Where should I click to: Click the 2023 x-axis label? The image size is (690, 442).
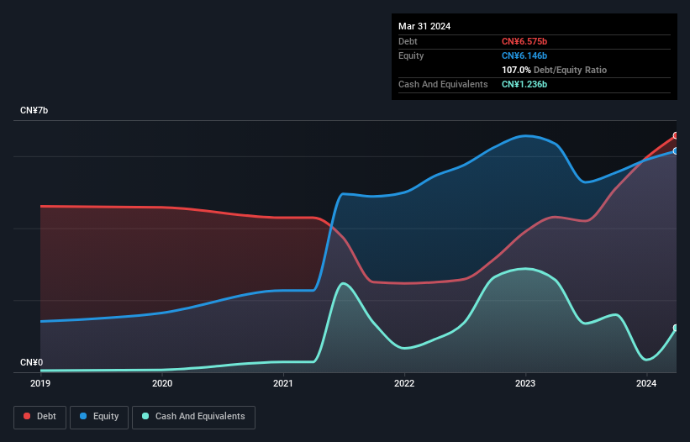point(525,383)
